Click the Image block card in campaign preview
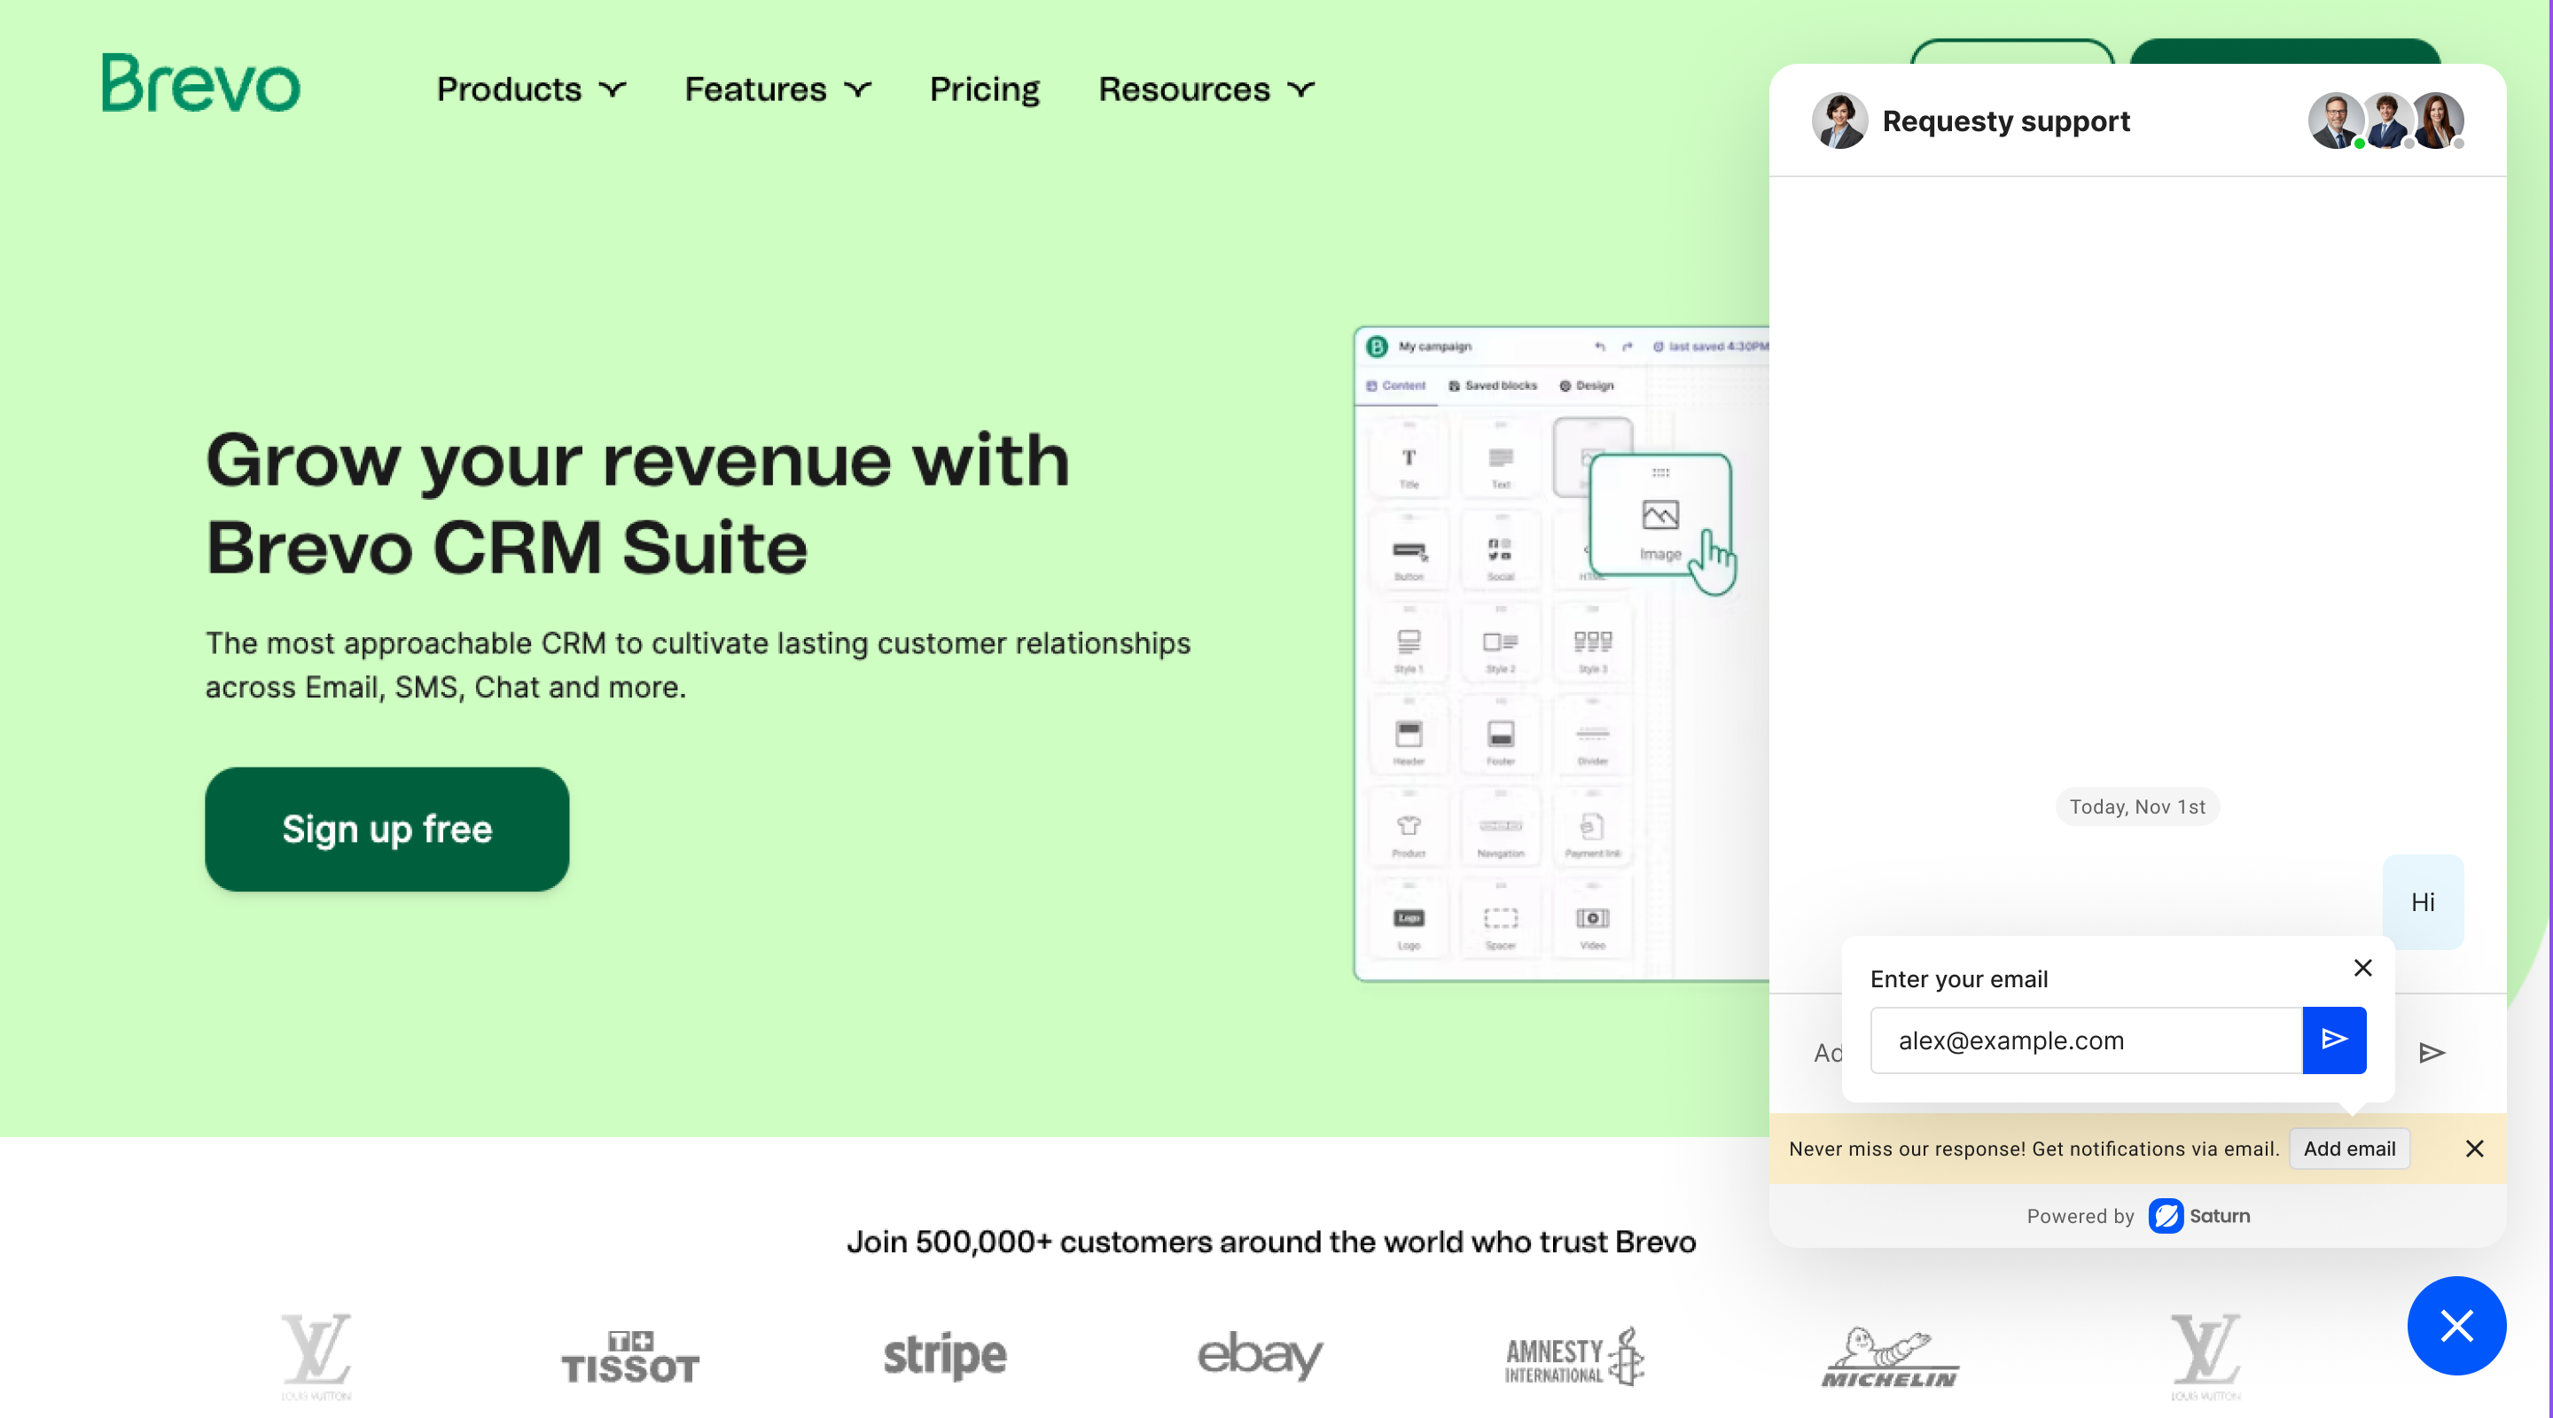Viewport: 2553px width, 1418px height. click(1660, 513)
